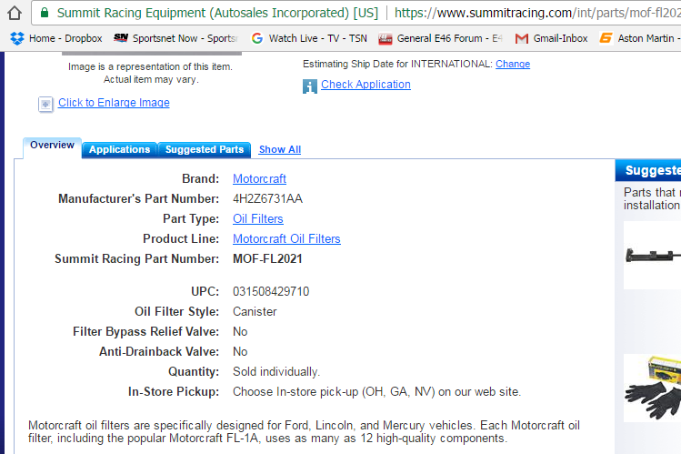Click the Check Application info icon

pos(310,86)
